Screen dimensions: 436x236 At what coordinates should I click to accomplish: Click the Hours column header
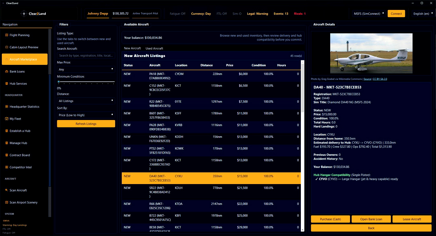(x=281, y=65)
